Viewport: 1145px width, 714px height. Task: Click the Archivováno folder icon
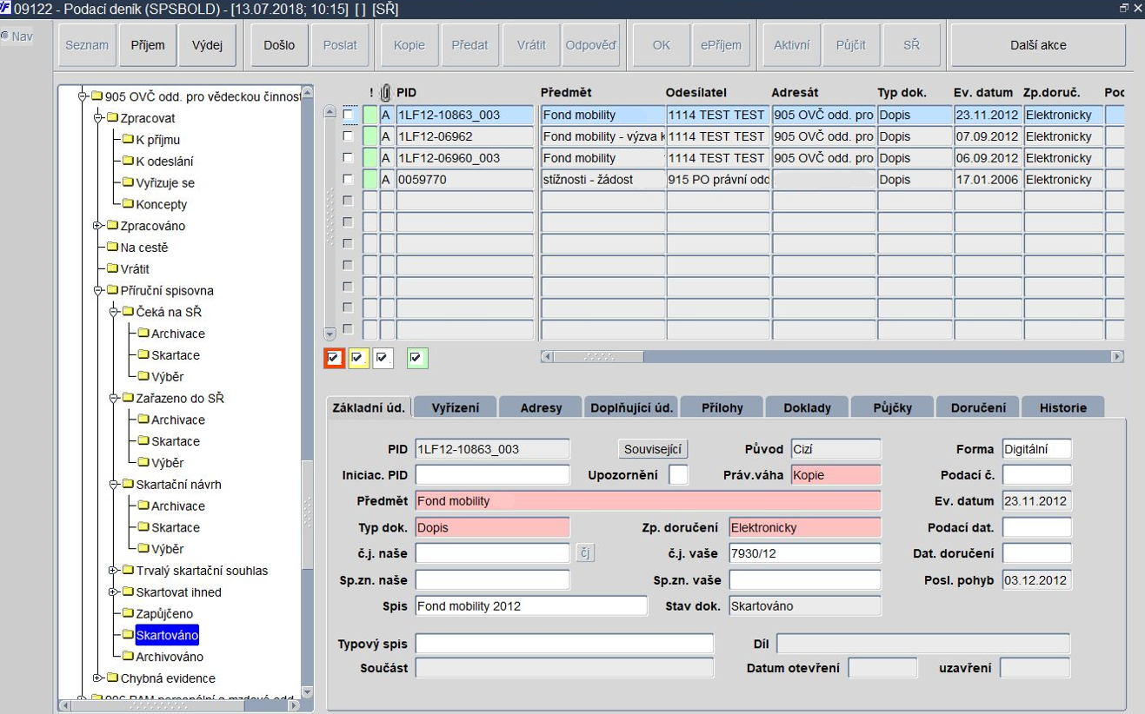[128, 658]
